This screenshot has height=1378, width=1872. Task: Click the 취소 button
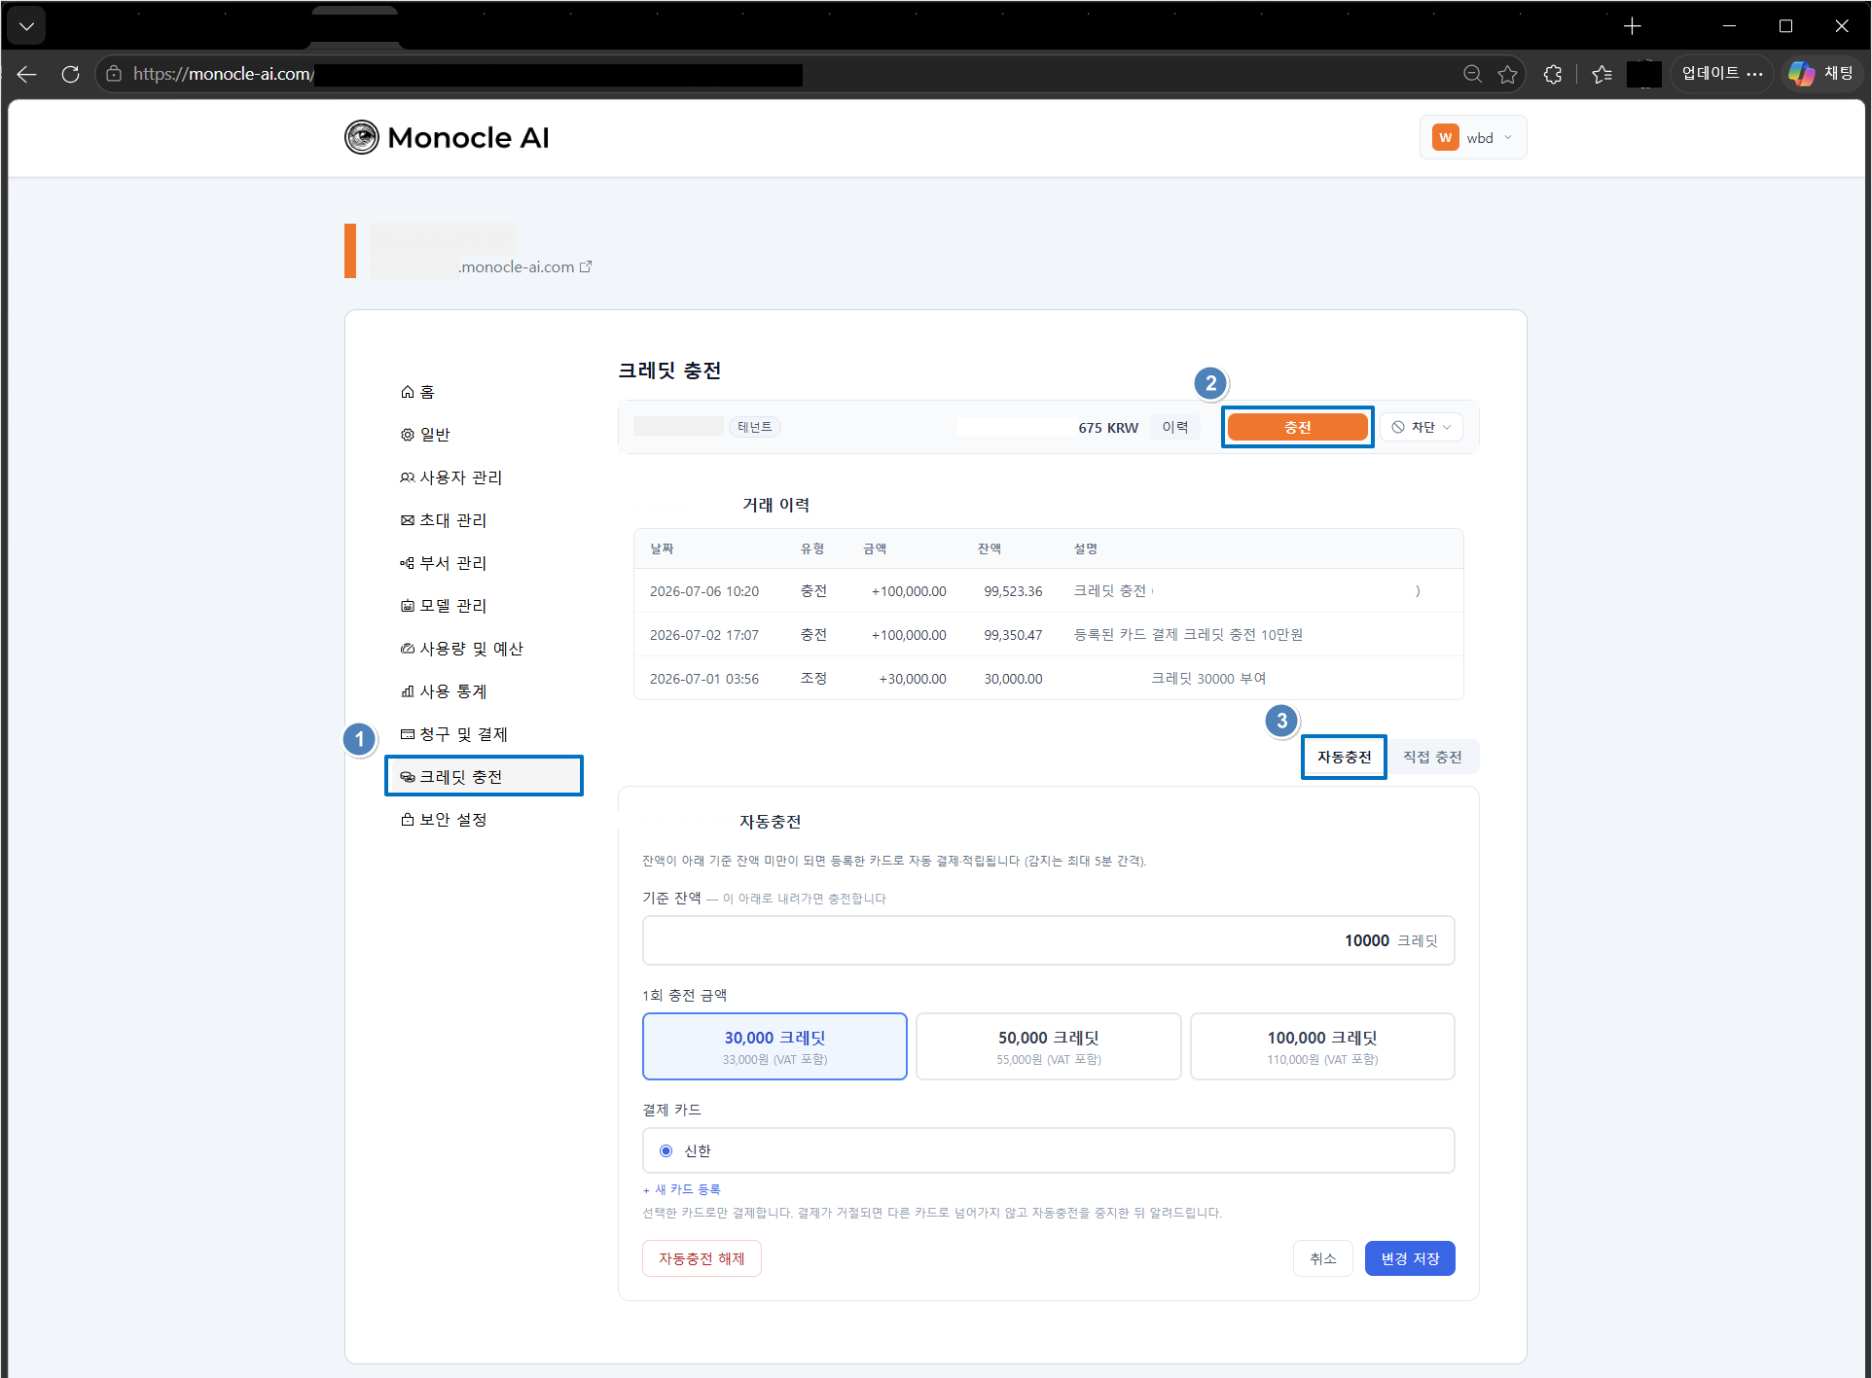coord(1322,1258)
